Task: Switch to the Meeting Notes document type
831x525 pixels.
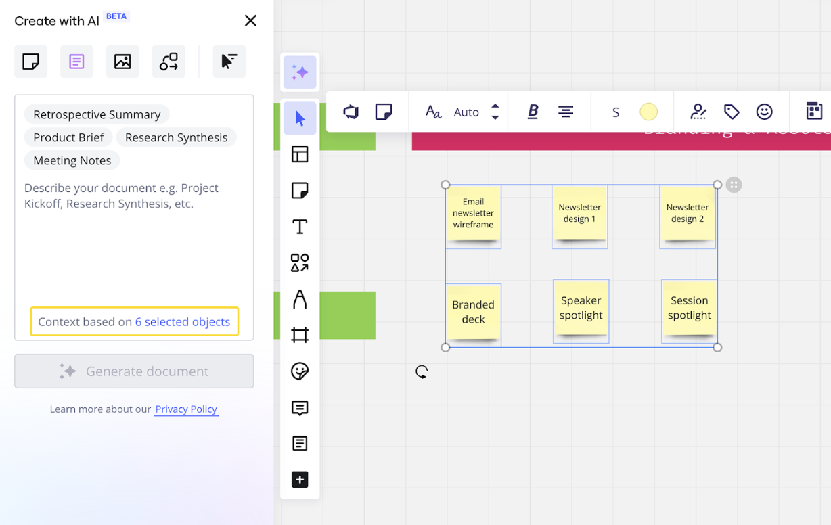Action: point(72,160)
